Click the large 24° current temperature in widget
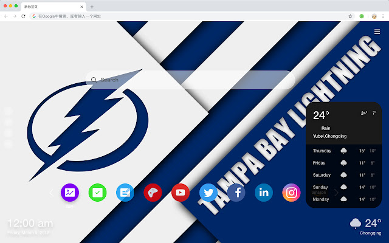Screen dimensions: 389x243 pyautogui.click(x=321, y=115)
